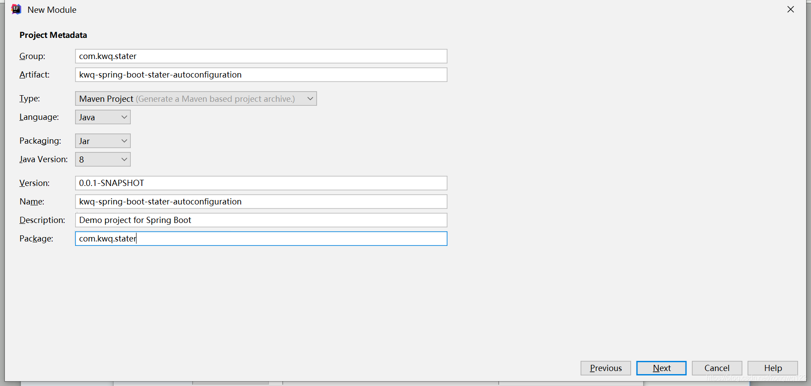
Task: Select the Package: label
Action: [x=36, y=238]
